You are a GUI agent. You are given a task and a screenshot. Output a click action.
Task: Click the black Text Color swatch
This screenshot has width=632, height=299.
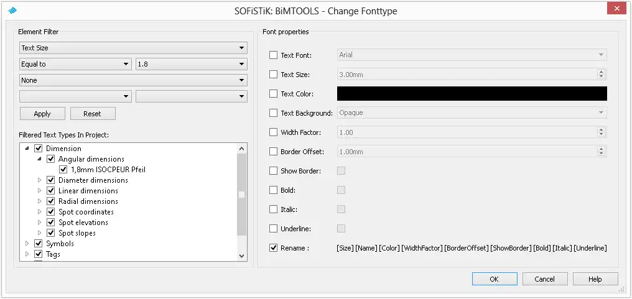point(472,94)
